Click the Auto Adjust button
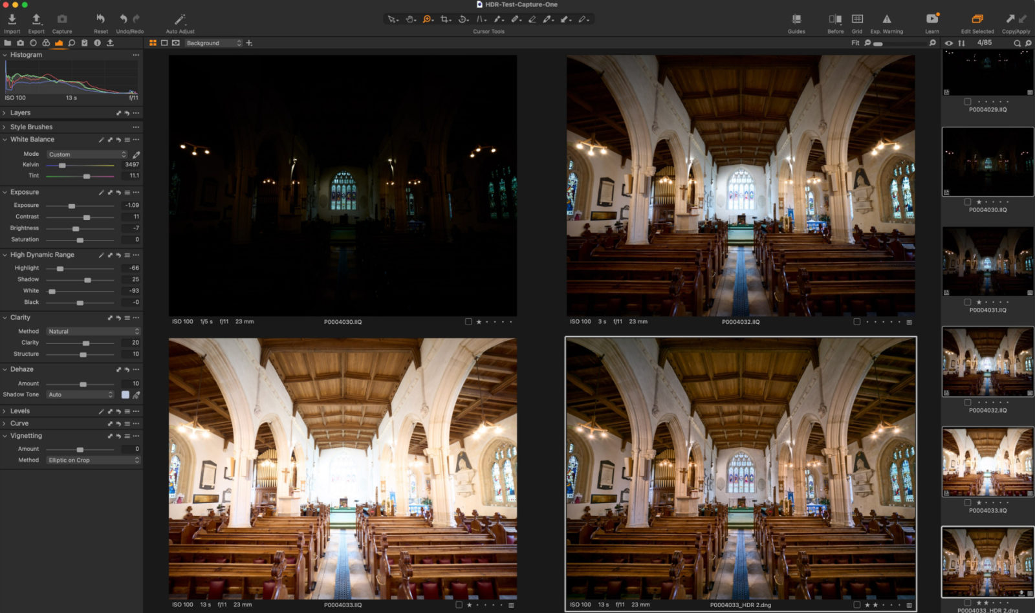The height and width of the screenshot is (613, 1035). click(180, 19)
